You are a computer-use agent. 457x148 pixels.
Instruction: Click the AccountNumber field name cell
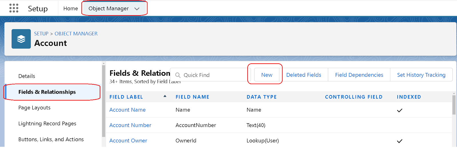196,125
